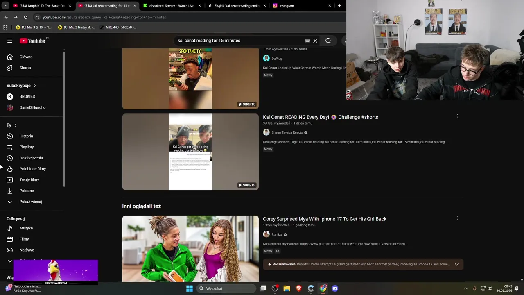Open MKE 440 bookmark
The image size is (524, 295).
(x=118, y=27)
